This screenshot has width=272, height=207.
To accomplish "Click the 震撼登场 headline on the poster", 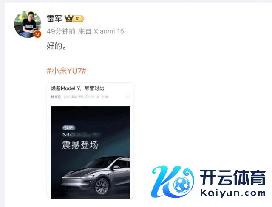I will coord(80,145).
